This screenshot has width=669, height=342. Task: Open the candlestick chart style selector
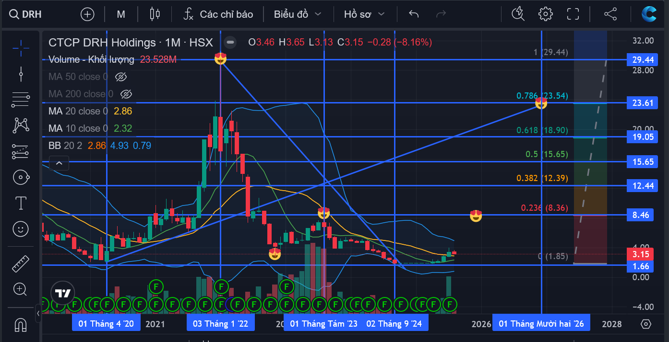coord(155,14)
